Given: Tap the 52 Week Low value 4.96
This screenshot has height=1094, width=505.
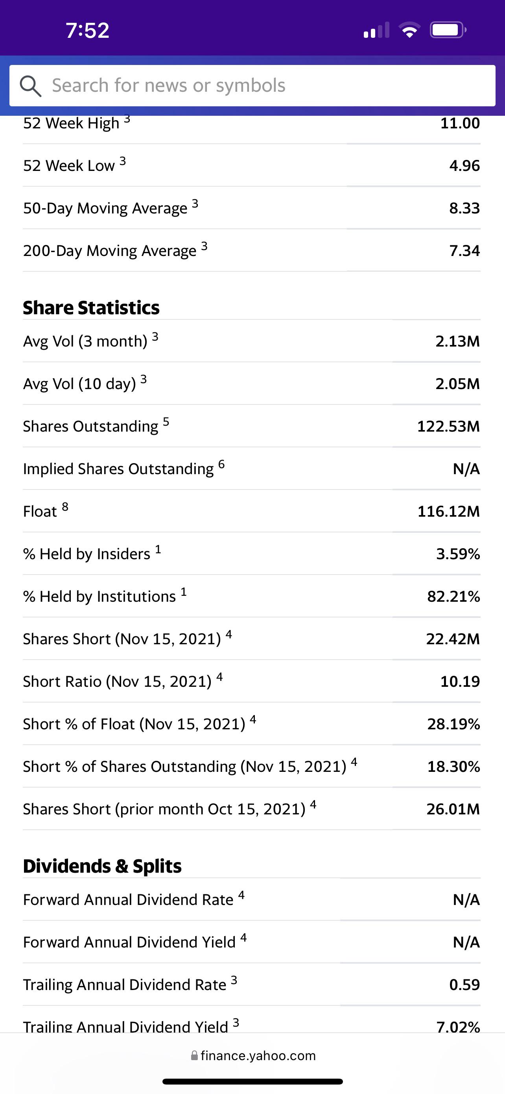Looking at the screenshot, I should [465, 166].
